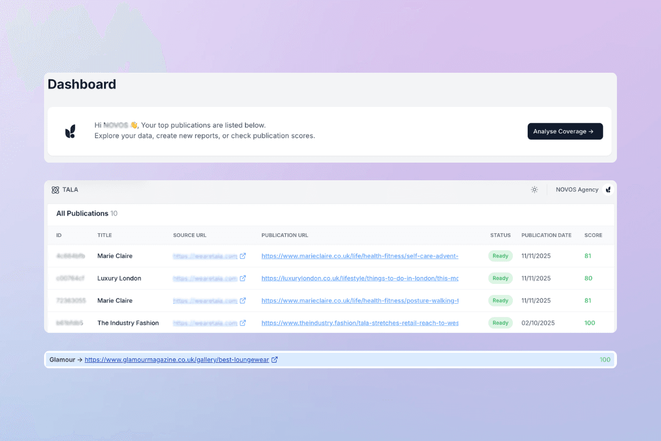Open the NOVOS Agency account dropdown

[577, 189]
